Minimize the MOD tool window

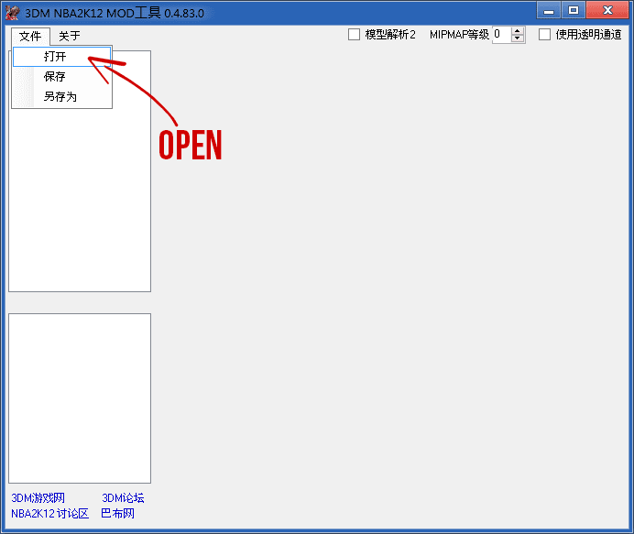point(548,10)
